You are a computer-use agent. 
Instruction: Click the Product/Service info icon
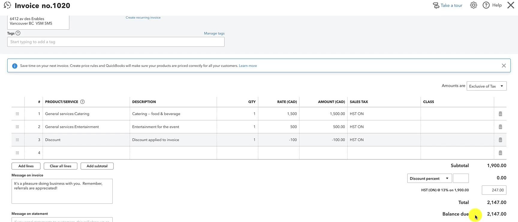[82, 102]
